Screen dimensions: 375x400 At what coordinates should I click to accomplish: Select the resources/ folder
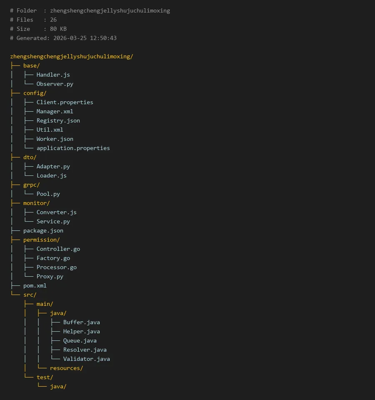tap(66, 368)
